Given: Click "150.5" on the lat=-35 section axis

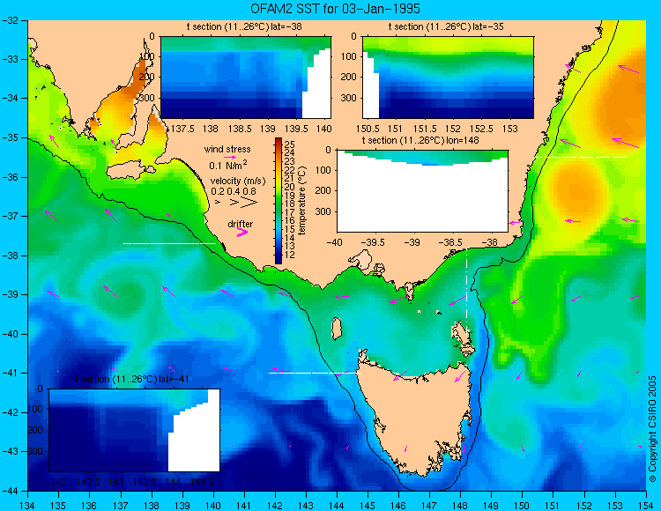Looking at the screenshot, I should [x=368, y=129].
